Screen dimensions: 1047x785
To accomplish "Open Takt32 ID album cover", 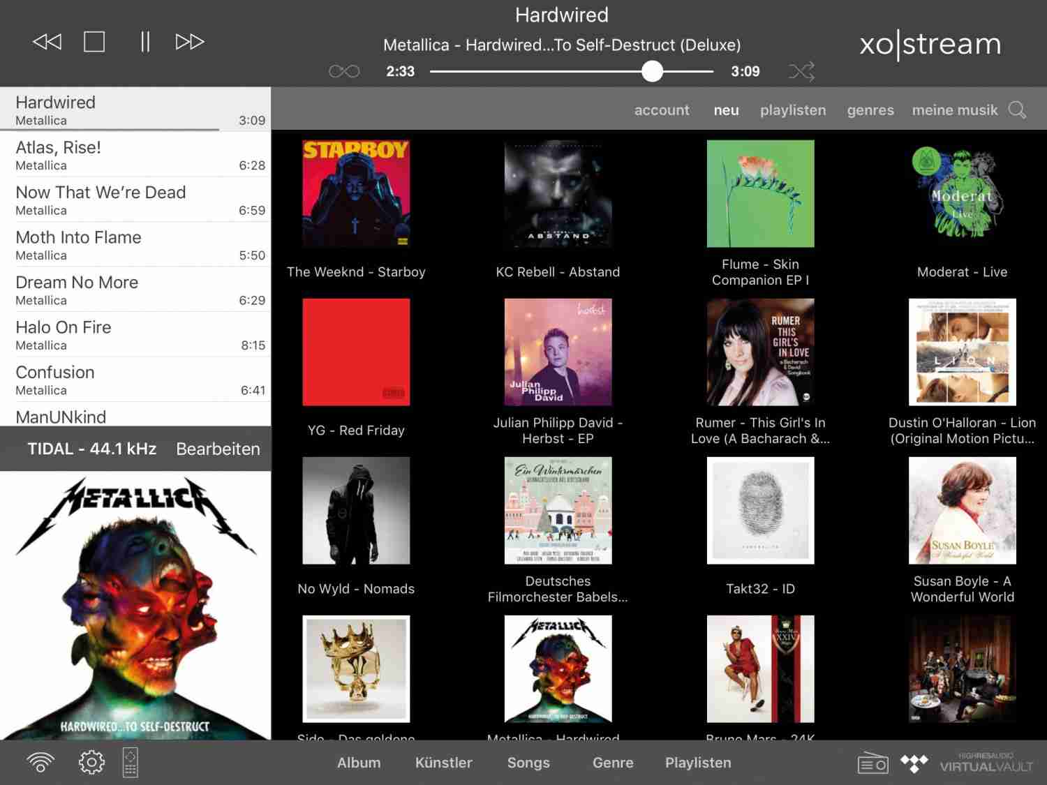I will click(760, 510).
